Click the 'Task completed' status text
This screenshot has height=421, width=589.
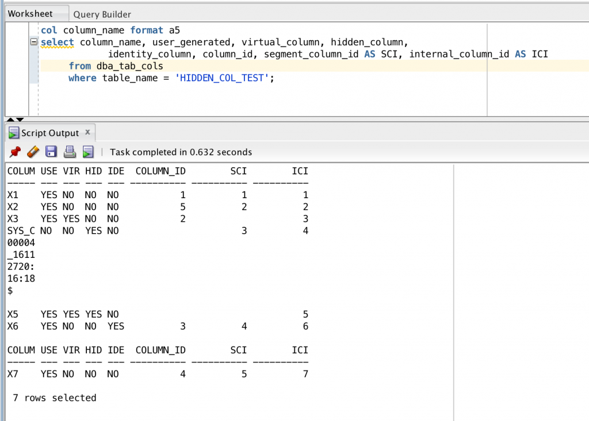[x=181, y=152]
